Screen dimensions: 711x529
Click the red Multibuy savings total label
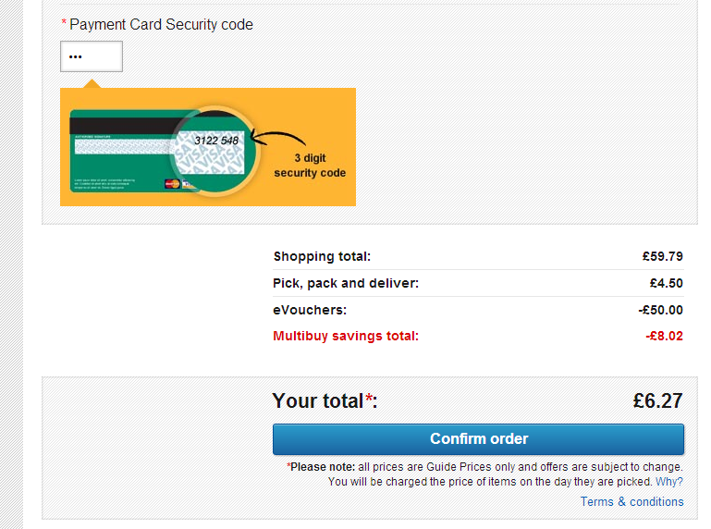346,336
